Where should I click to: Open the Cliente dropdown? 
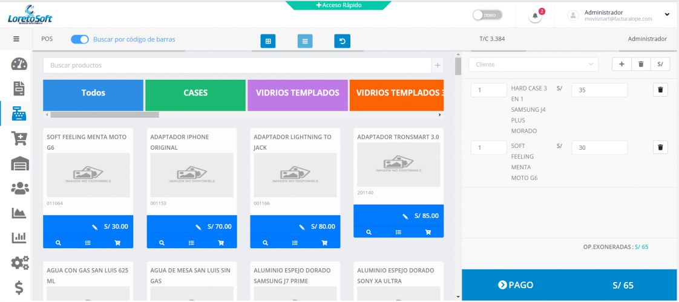coord(533,64)
